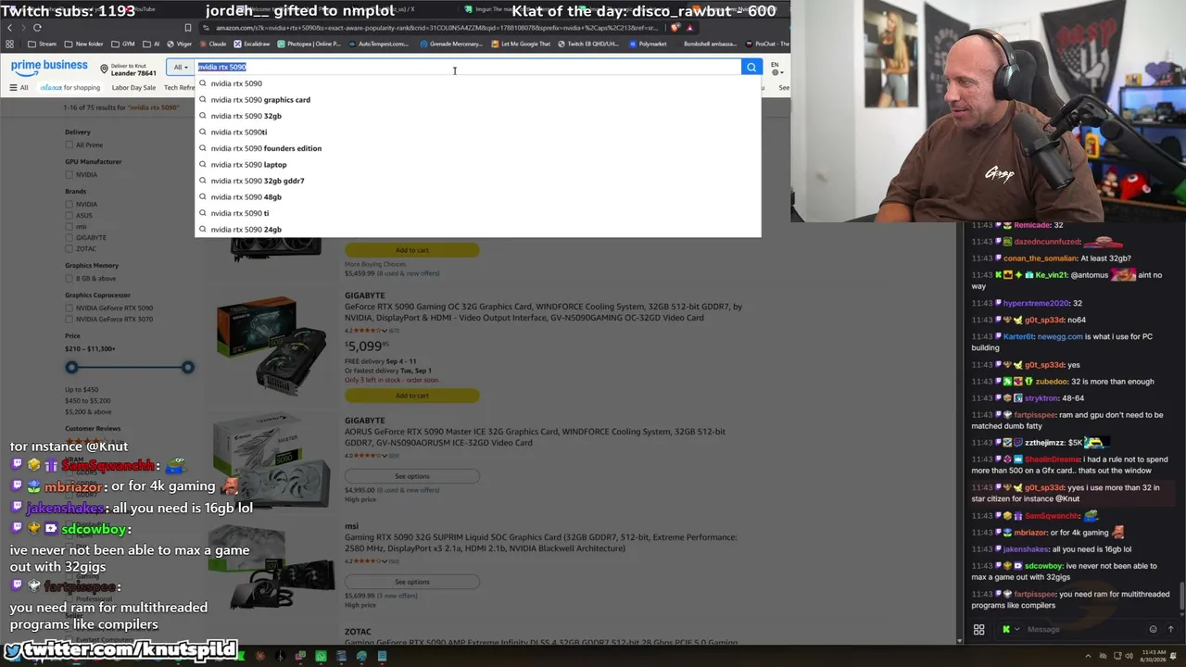Click the Amazon search input field
This screenshot has width=1186, height=667.
tap(468, 67)
